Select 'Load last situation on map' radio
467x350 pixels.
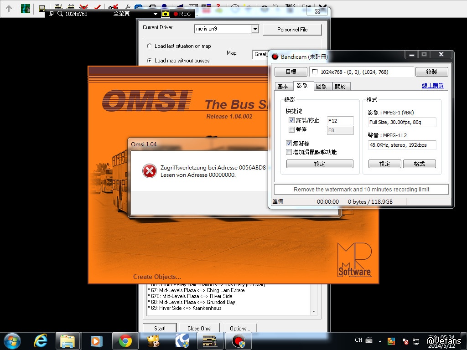(x=150, y=46)
